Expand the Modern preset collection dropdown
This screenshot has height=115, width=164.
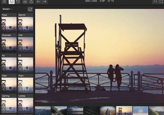8,9
